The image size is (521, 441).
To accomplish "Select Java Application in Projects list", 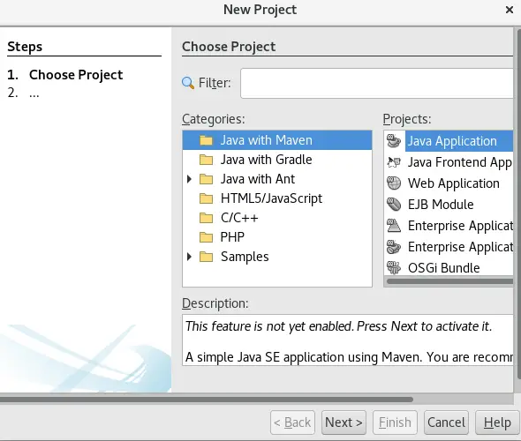I will point(459,141).
